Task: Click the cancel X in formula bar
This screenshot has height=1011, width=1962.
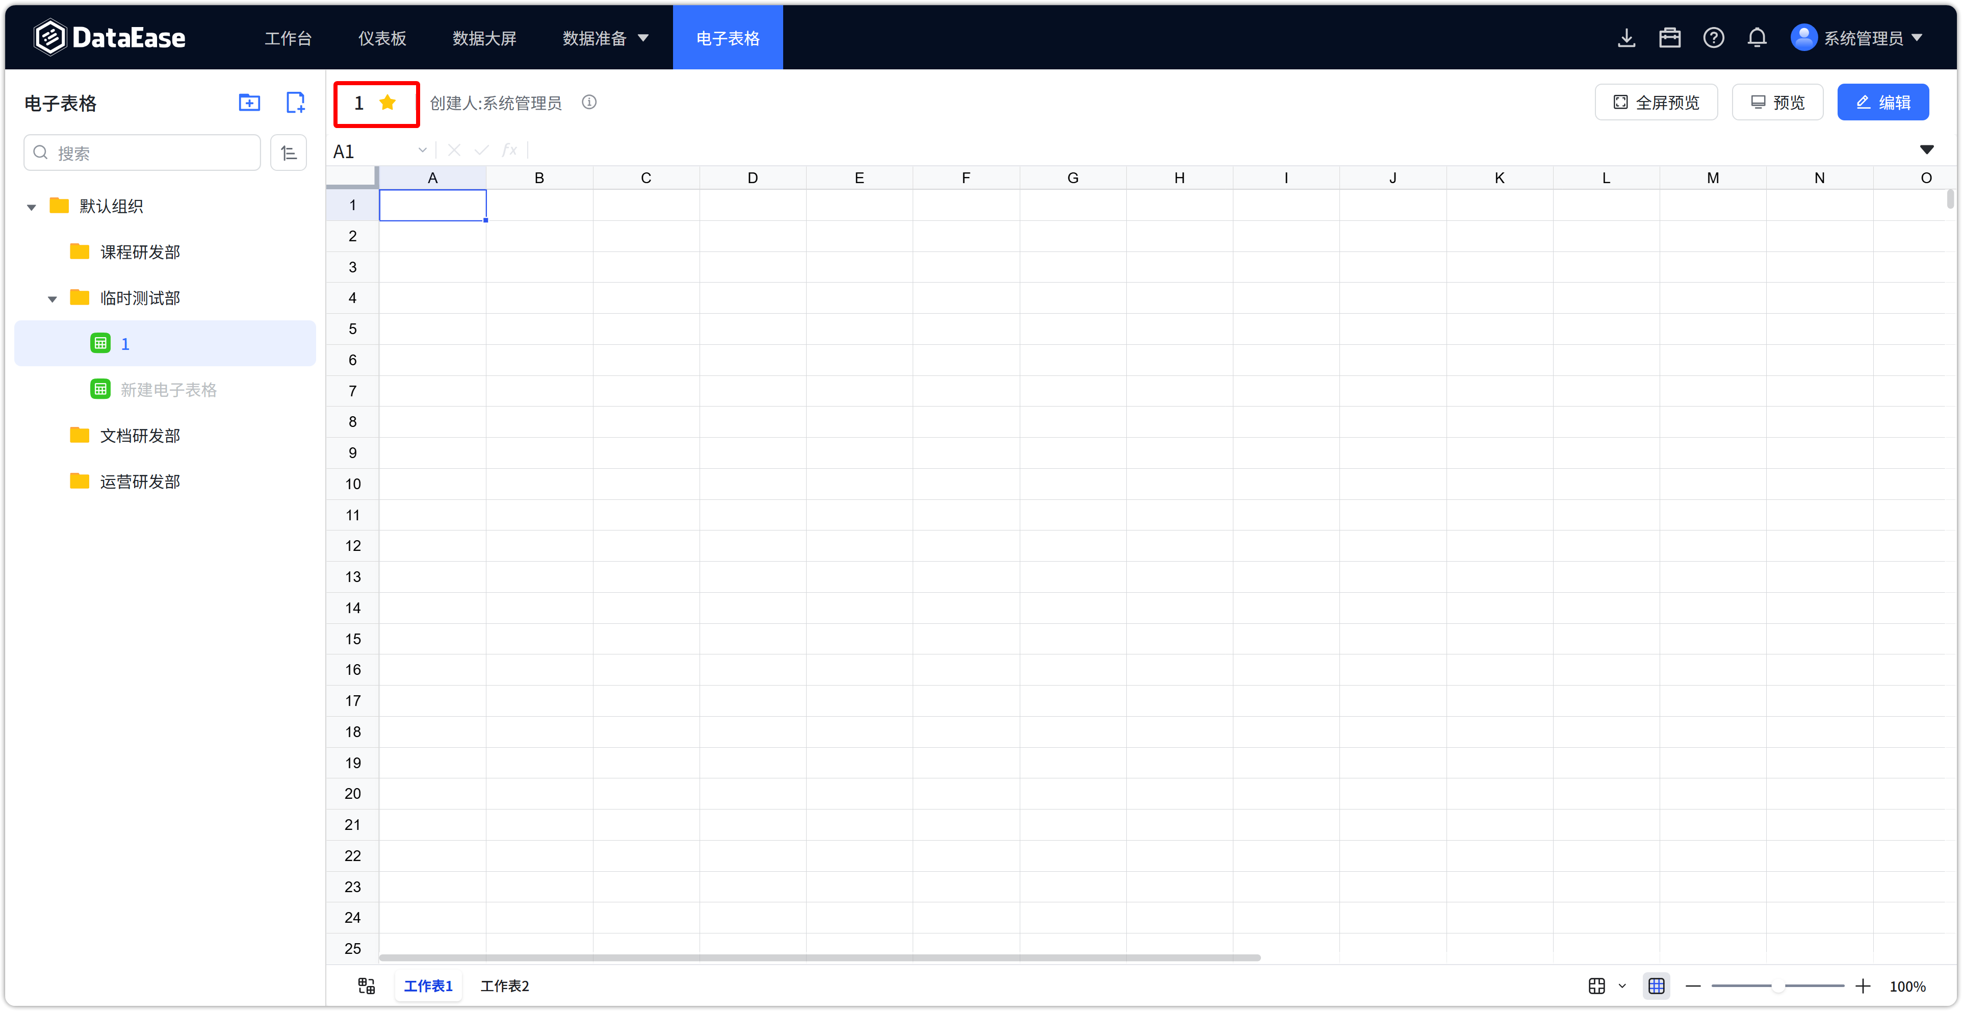Action: point(454,150)
